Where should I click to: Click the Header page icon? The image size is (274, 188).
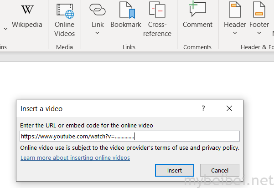[x=235, y=10]
